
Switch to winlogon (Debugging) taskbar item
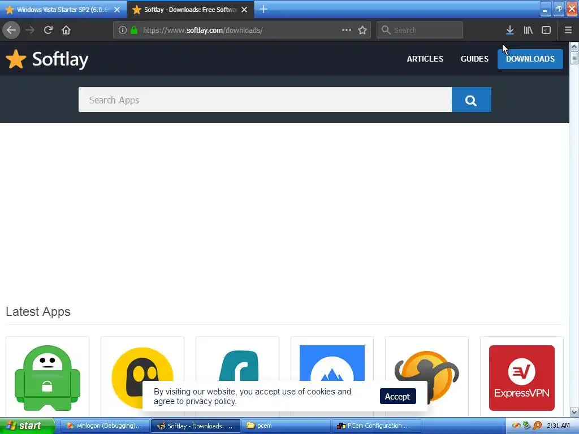click(105, 426)
